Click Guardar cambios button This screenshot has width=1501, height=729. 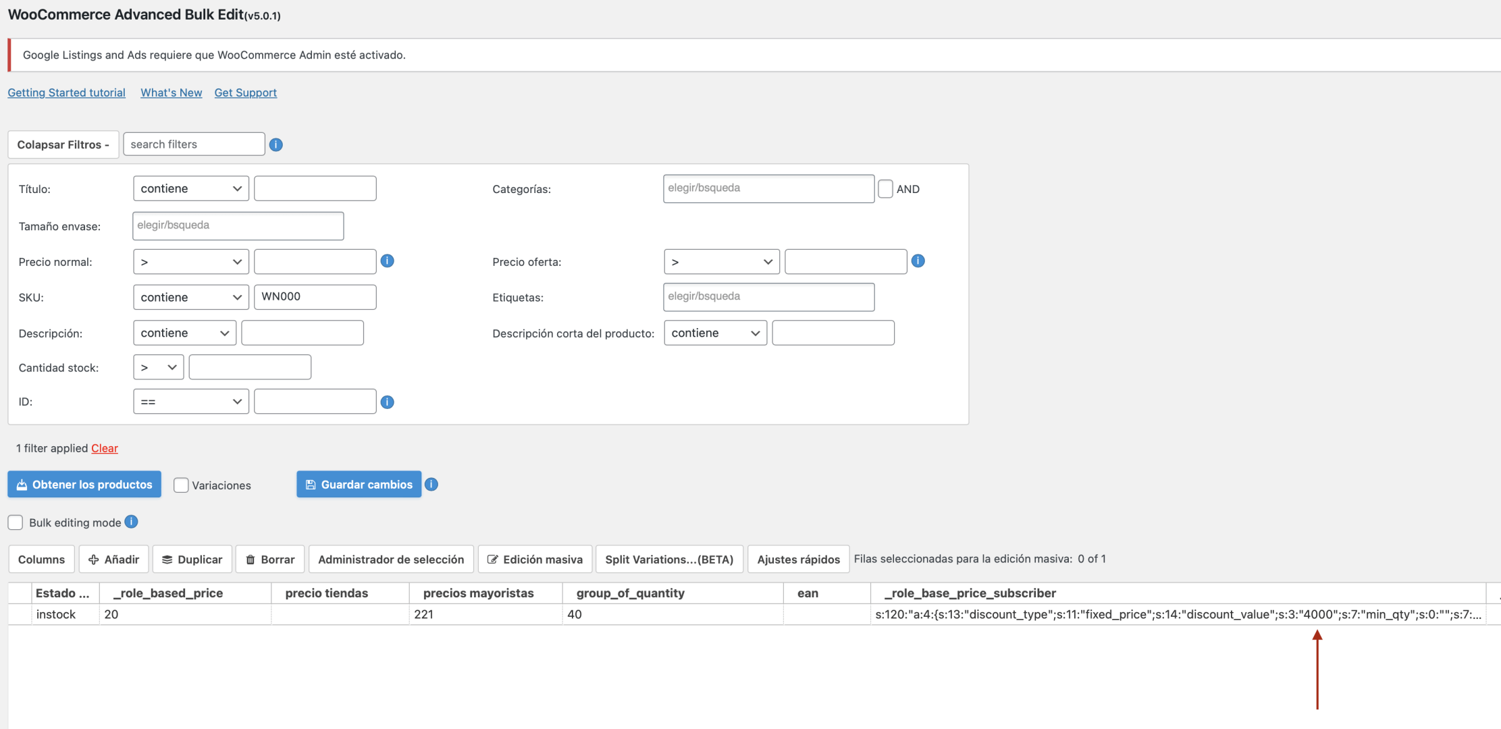pos(359,484)
